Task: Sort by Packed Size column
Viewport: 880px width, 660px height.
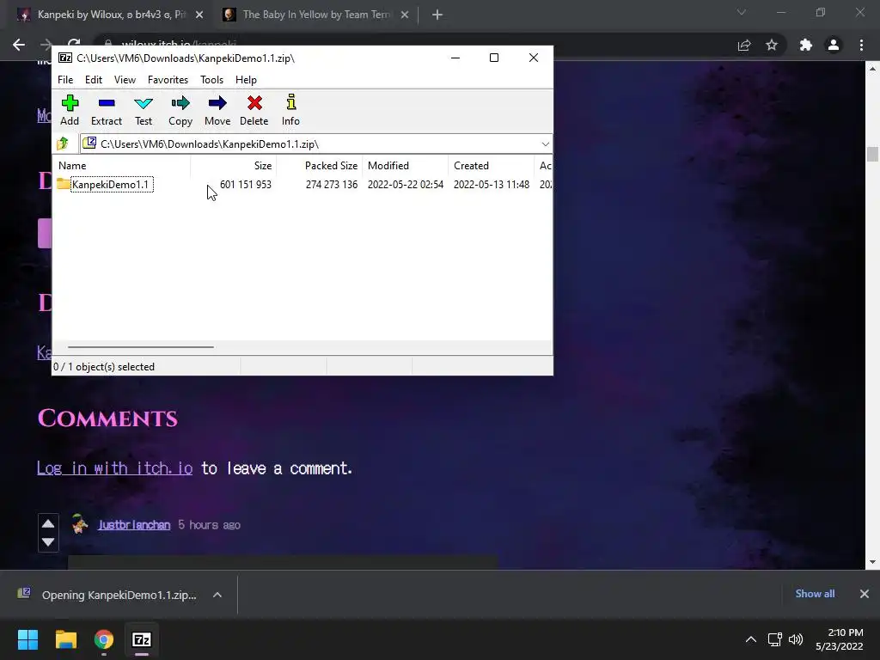Action: point(320,166)
